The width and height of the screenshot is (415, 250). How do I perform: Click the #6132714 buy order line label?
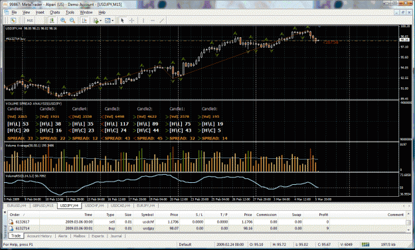16,39
